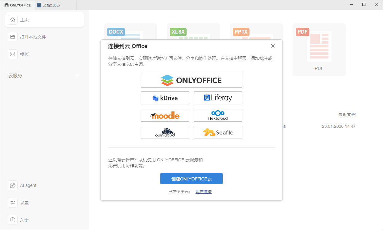Open the 设置 settings page
This screenshot has height=230, width=383.
pyautogui.click(x=24, y=203)
